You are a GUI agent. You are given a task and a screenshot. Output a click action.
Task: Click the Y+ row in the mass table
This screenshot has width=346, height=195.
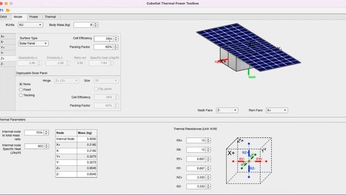click(76, 157)
